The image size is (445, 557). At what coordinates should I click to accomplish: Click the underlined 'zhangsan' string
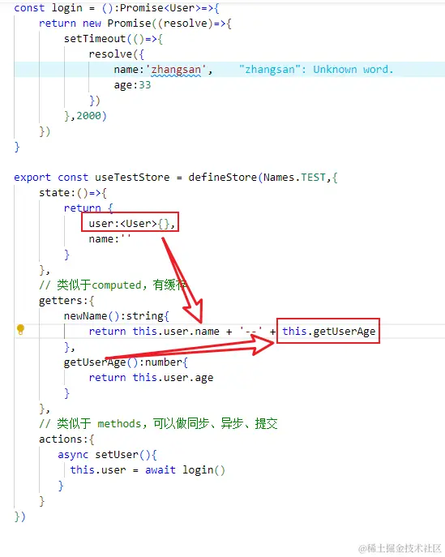(x=176, y=70)
